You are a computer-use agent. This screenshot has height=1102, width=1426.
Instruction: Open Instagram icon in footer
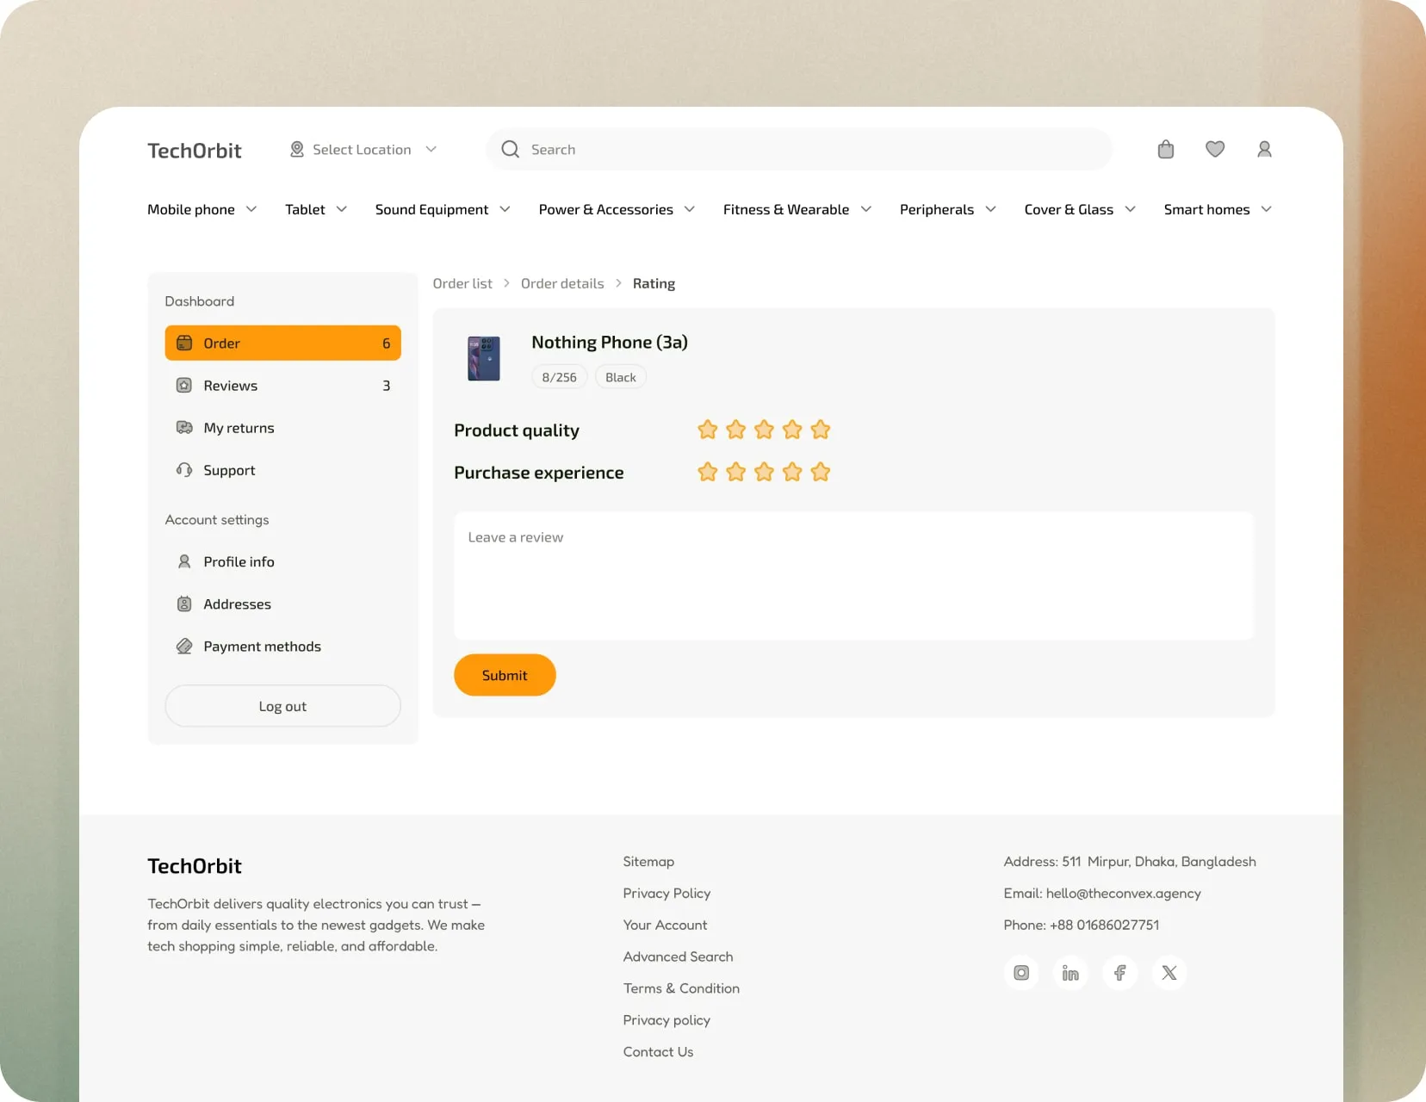click(1021, 973)
